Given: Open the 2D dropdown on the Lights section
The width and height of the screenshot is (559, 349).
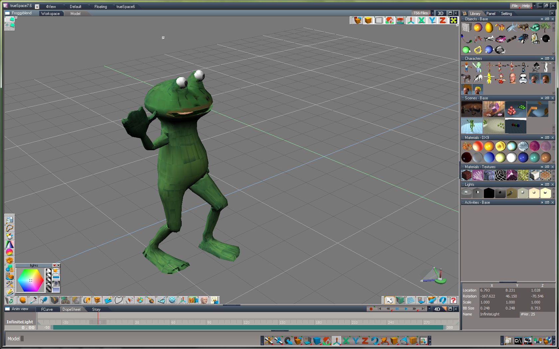Looking at the screenshot, I should [547, 184].
